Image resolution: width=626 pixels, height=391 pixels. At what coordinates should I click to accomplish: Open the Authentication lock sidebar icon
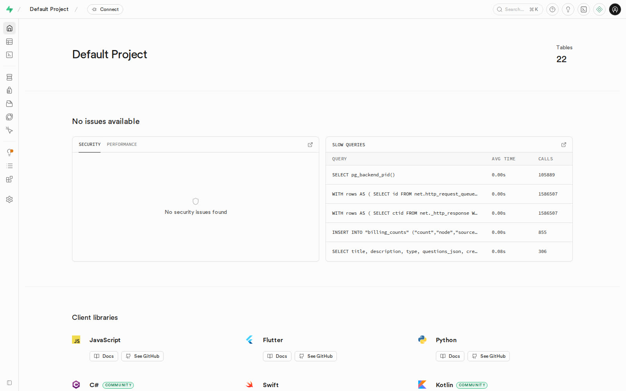point(9,90)
